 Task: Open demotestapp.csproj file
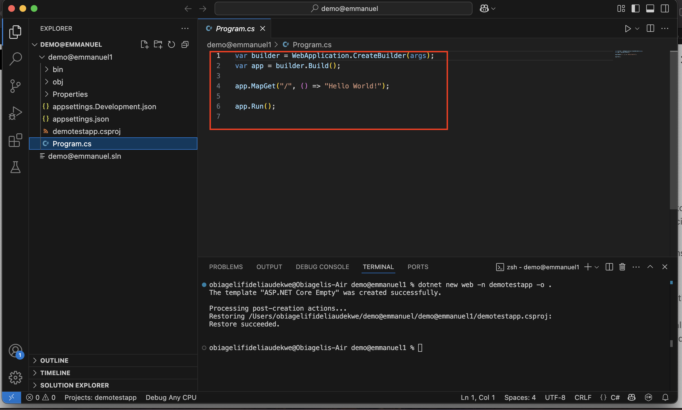coord(113,131)
